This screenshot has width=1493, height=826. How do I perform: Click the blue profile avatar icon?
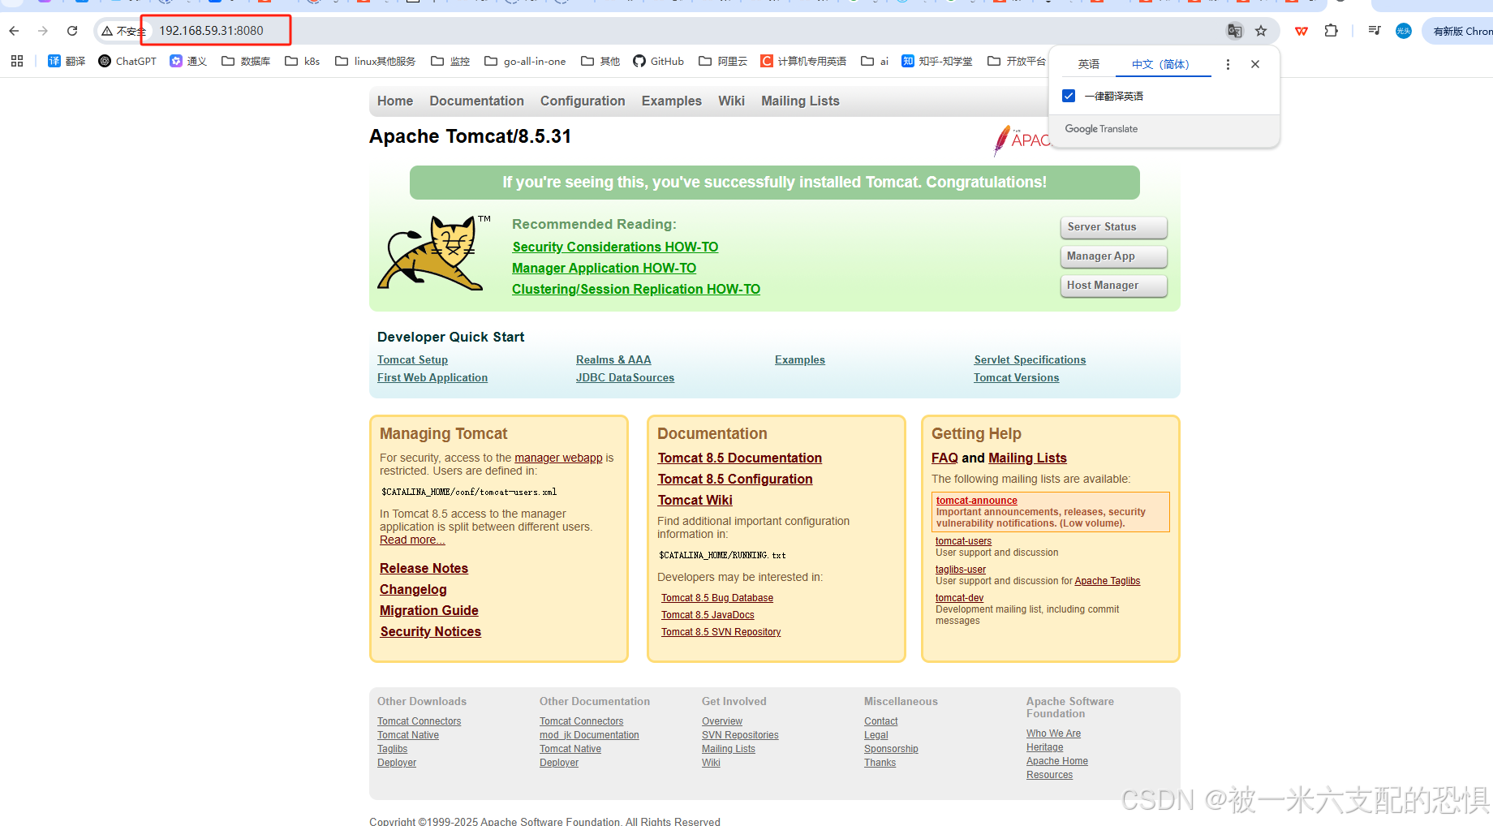pyautogui.click(x=1403, y=31)
